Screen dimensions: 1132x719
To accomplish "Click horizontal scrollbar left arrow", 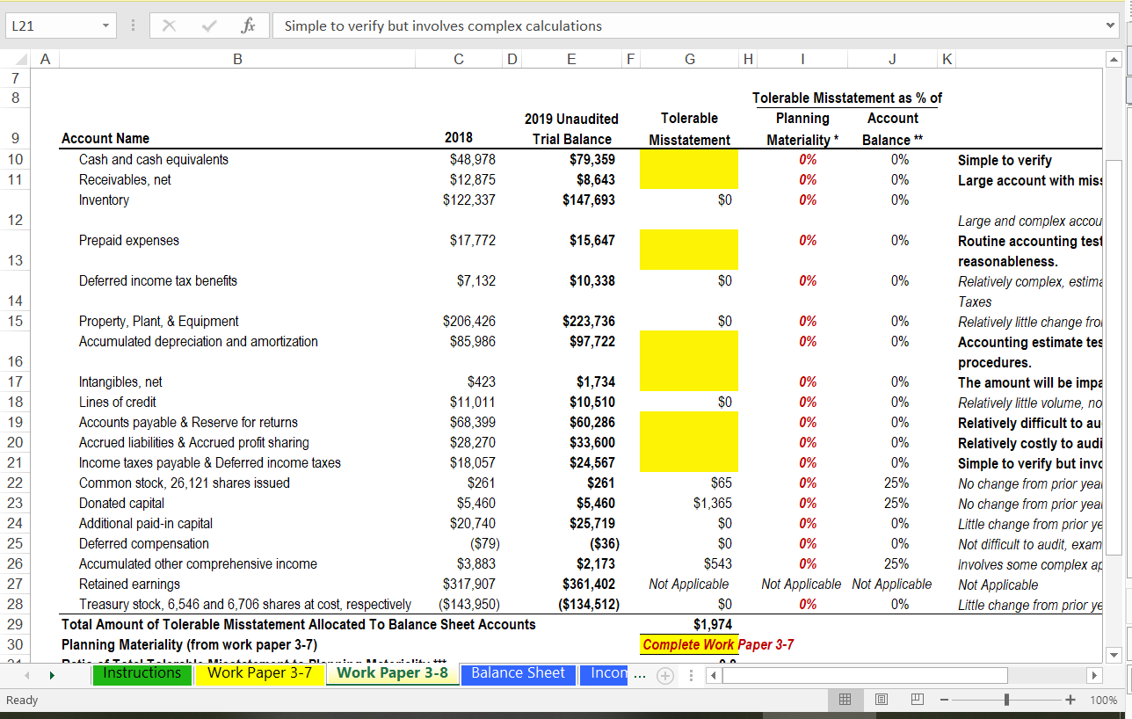I will pyautogui.click(x=713, y=676).
